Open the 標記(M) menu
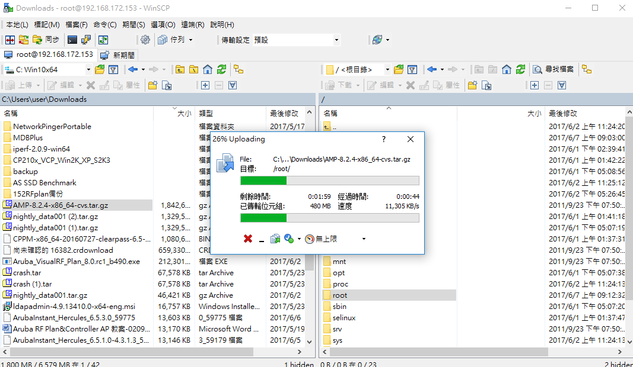Image resolution: width=633 pixels, height=367 pixels. click(x=47, y=25)
